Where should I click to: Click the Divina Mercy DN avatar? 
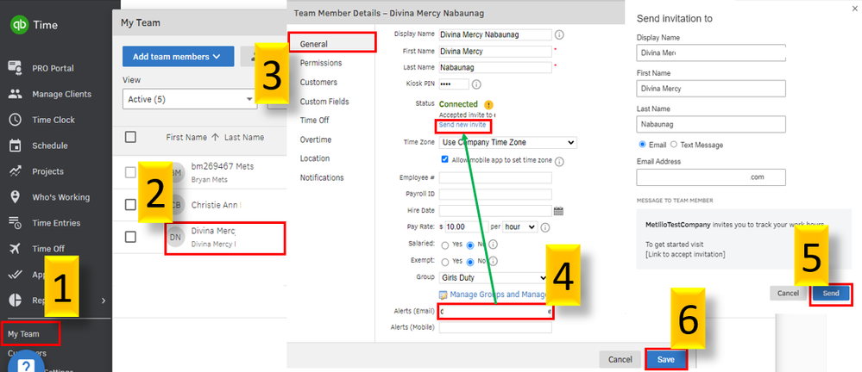click(176, 237)
